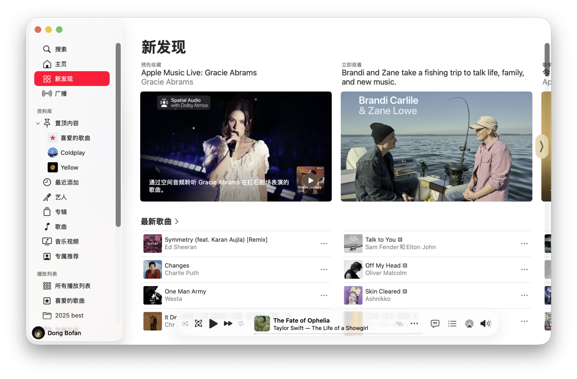The height and width of the screenshot is (379, 577).
Task: Expand the 最新歌曲 section via its chevron
Action: tap(177, 222)
